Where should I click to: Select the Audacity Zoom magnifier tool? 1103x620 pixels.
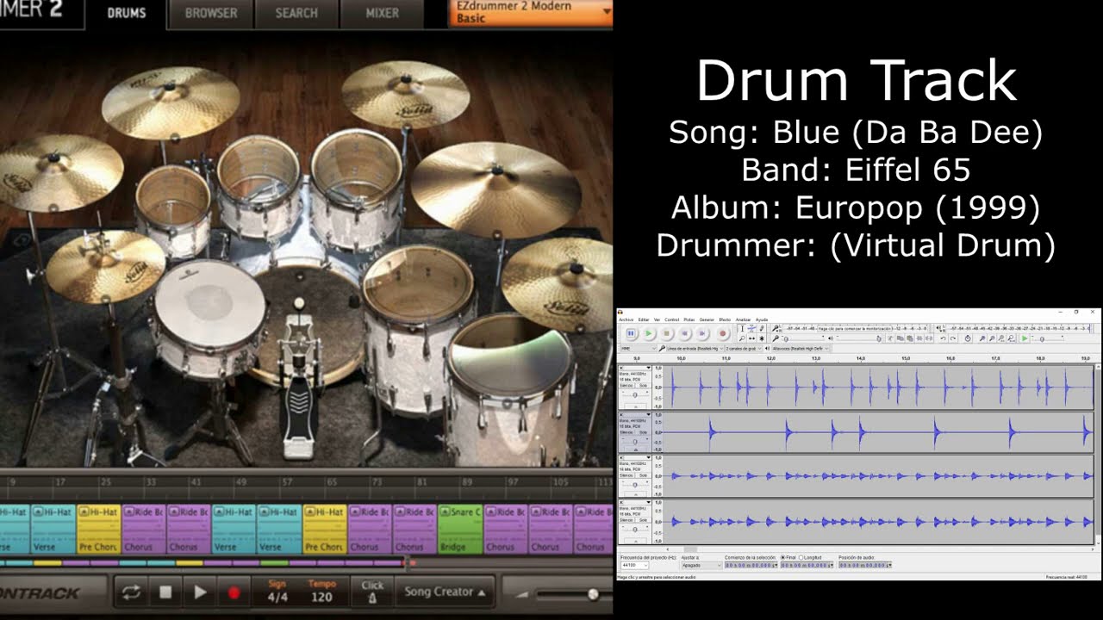point(742,338)
